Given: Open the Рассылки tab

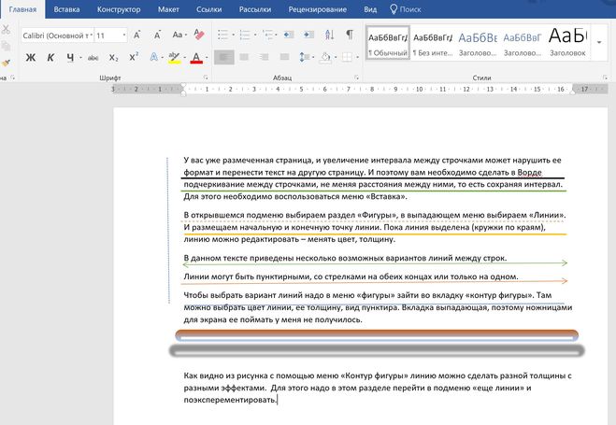Looking at the screenshot, I should click(x=255, y=9).
